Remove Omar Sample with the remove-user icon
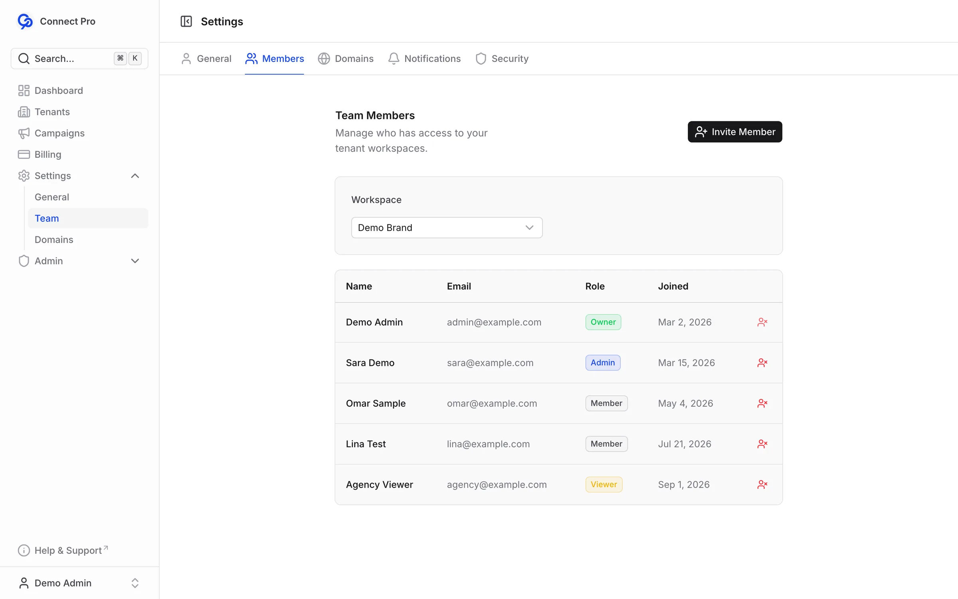958x599 pixels. (762, 403)
